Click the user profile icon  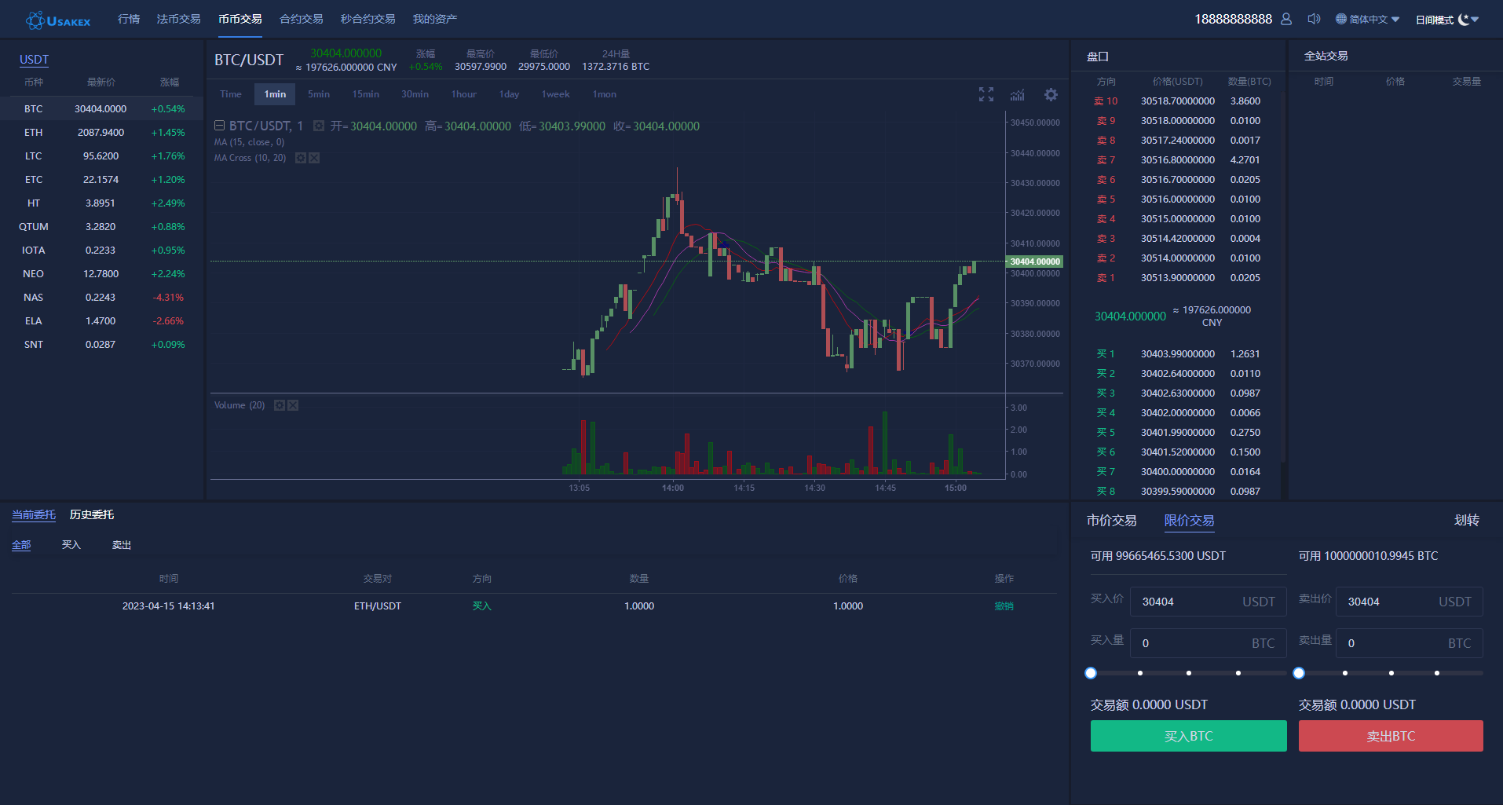click(x=1286, y=19)
